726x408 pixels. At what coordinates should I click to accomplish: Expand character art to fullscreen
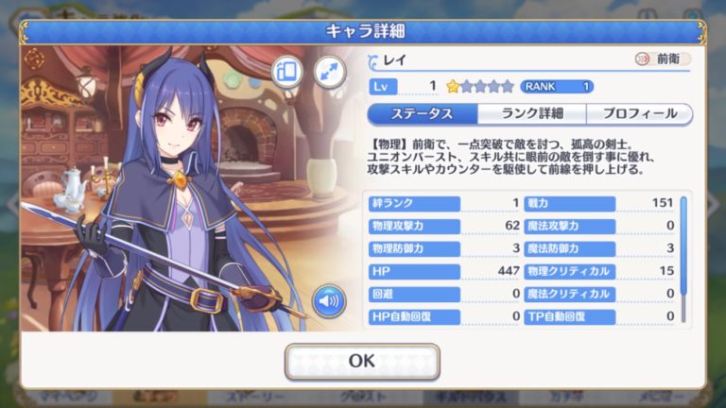pyautogui.click(x=330, y=72)
